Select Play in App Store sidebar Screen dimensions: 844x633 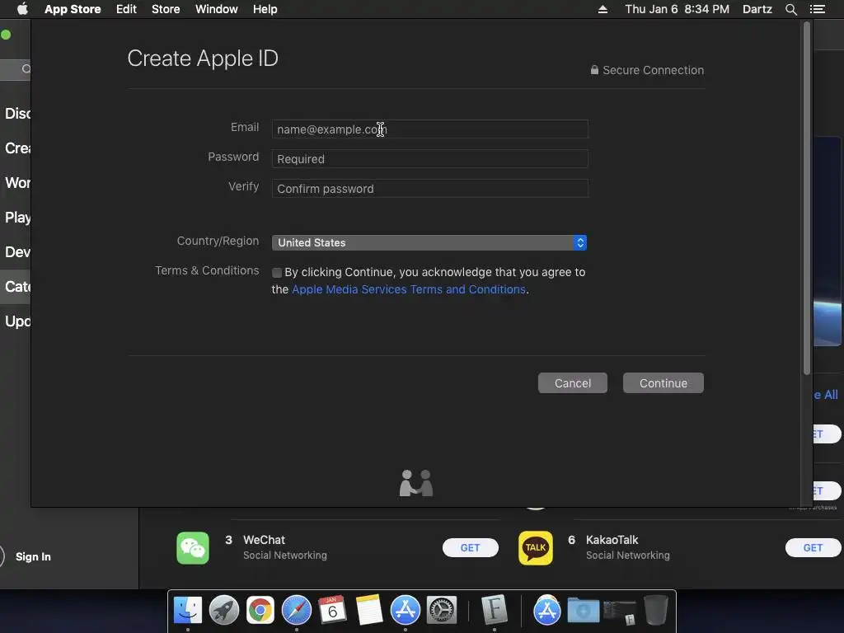pos(16,218)
